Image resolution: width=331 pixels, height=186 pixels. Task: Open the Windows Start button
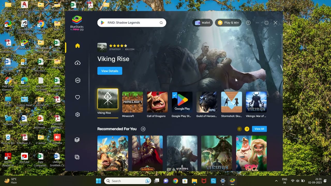pos(99,181)
